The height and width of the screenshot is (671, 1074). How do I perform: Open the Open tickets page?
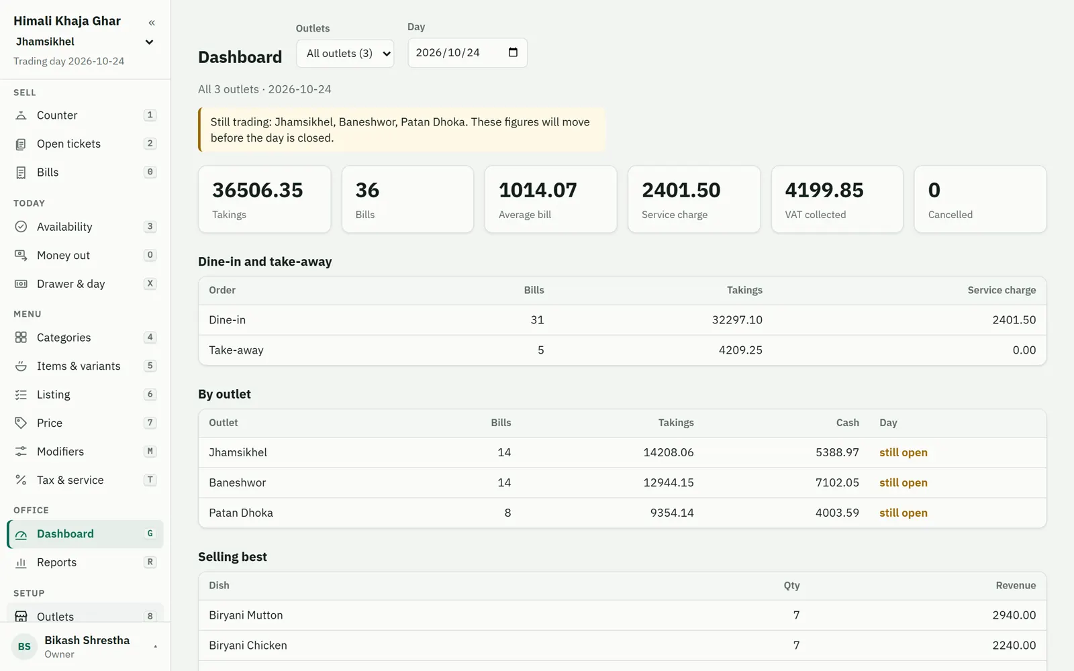85,144
